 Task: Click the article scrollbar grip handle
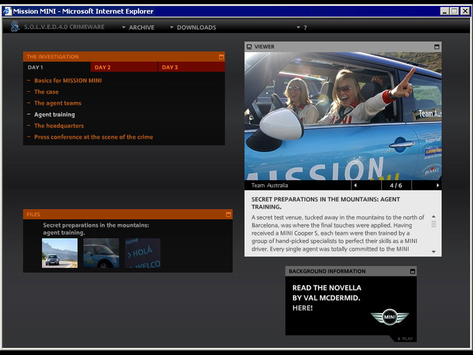click(433, 224)
